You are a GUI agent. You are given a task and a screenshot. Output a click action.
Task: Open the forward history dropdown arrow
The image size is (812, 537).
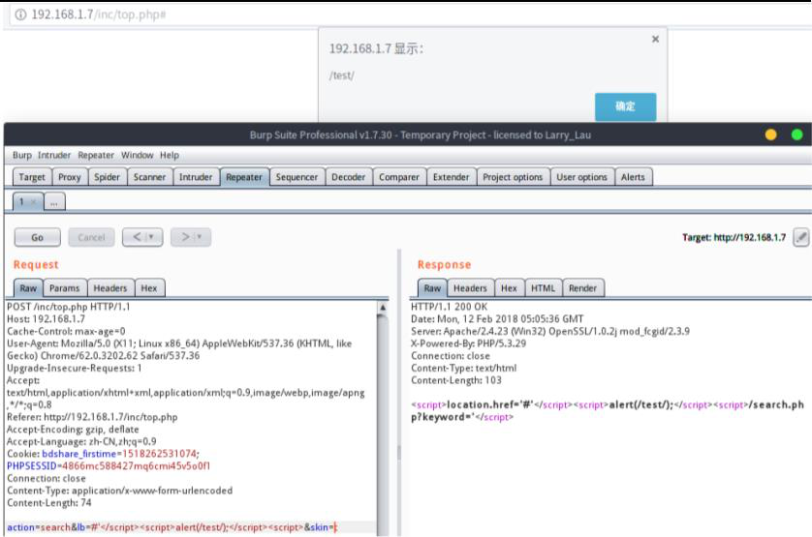point(200,237)
